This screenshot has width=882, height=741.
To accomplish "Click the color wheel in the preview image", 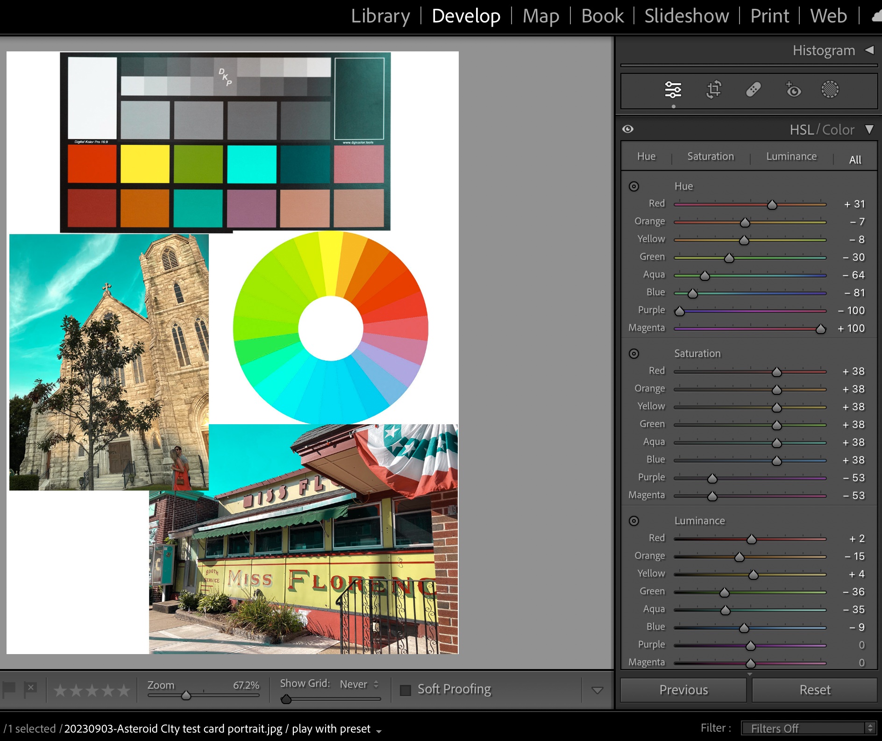I will click(x=331, y=328).
